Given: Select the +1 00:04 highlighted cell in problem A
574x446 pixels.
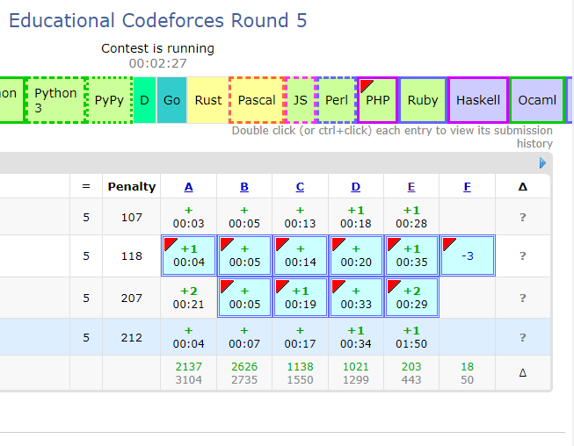Looking at the screenshot, I should pos(189,255).
